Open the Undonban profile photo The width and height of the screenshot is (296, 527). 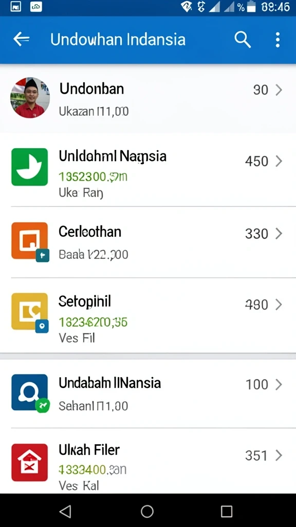click(30, 98)
